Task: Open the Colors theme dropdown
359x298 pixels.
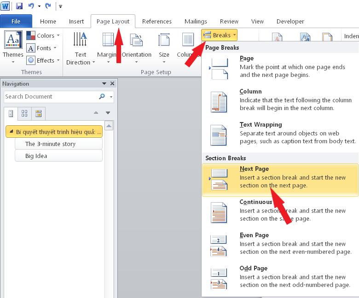Action: 41,36
